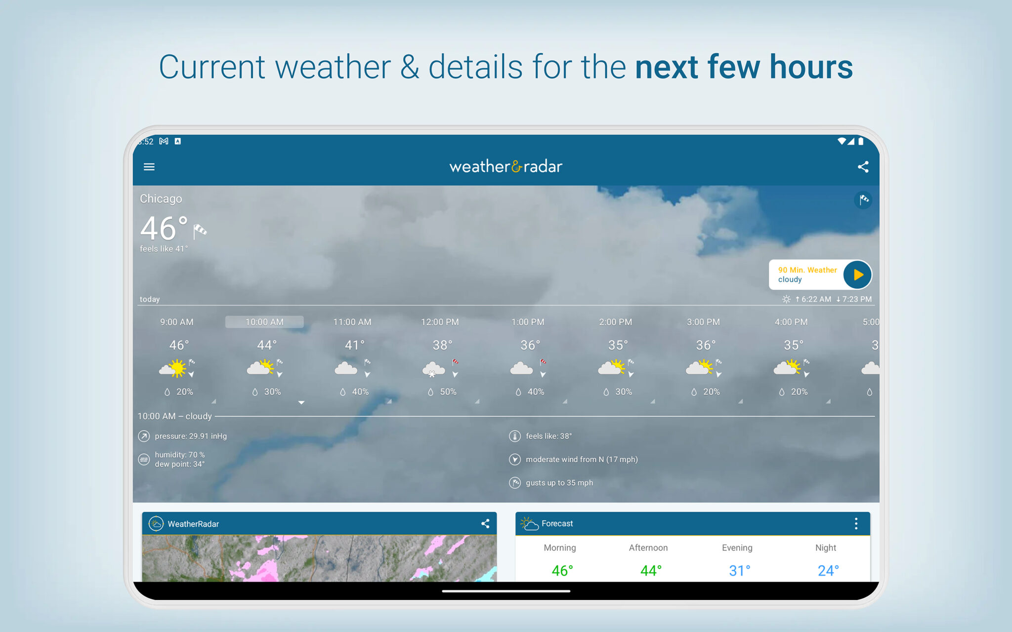Screen dimensions: 1012x632
Task: Click the WeatherRadar cloud logo icon
Action: tap(156, 523)
